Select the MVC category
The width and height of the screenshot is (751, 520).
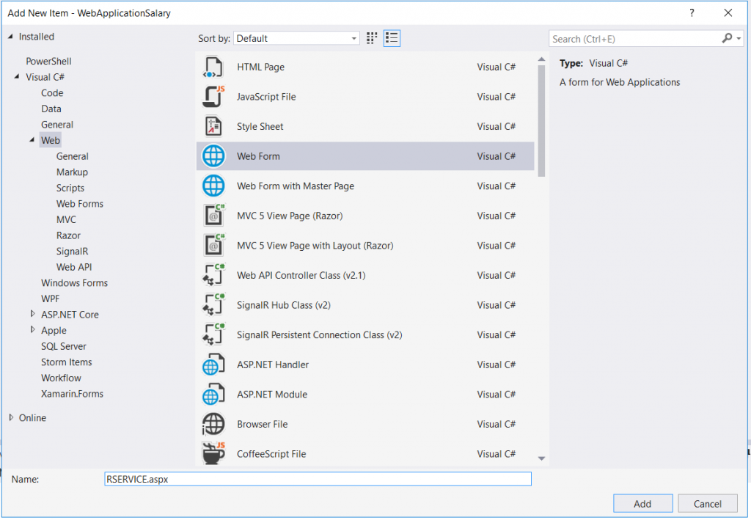(x=66, y=219)
